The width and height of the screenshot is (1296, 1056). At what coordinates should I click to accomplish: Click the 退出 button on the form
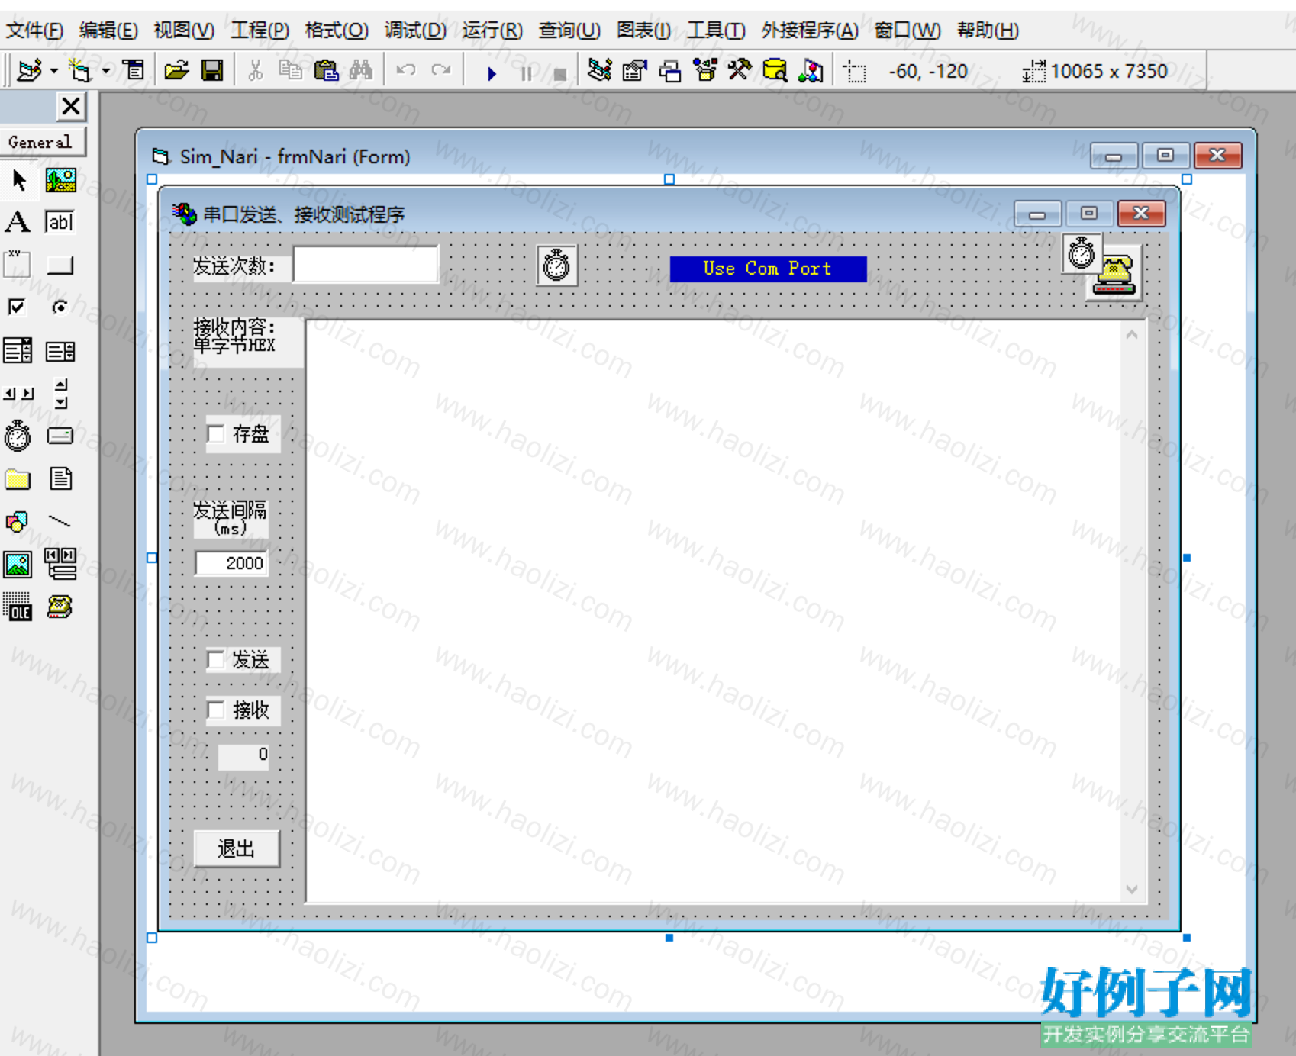tap(237, 848)
